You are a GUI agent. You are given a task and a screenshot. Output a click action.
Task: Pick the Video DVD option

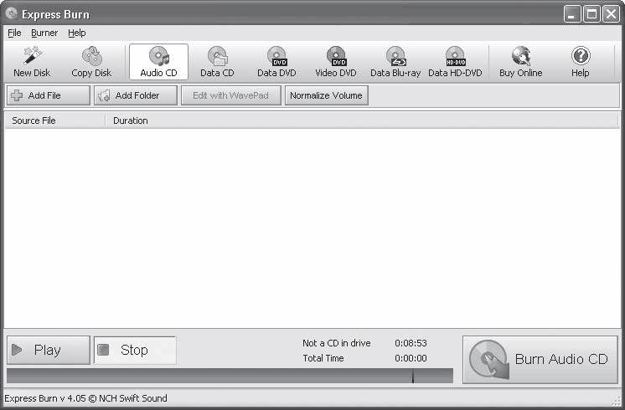[x=336, y=62]
